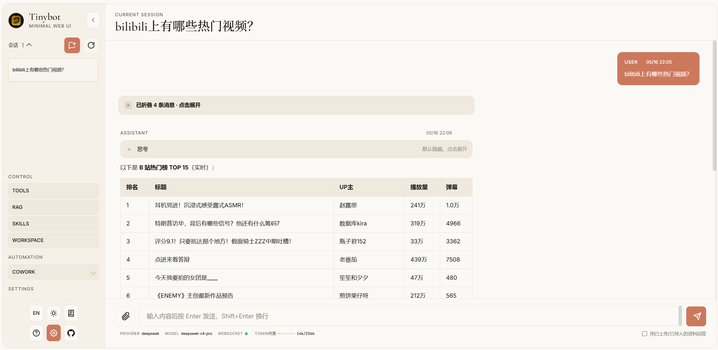The height and width of the screenshot is (350, 718).
Task: Click the session title heading
Action: point(184,26)
